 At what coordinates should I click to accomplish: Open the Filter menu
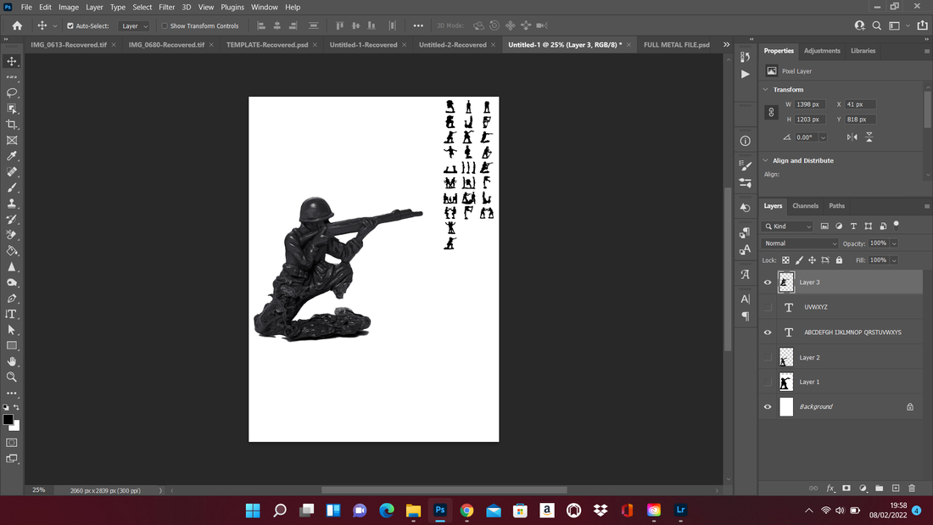tap(166, 7)
